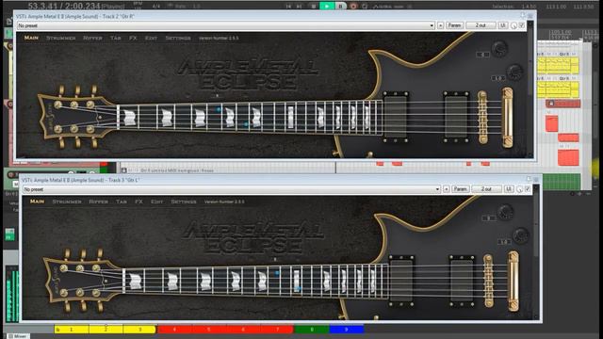603x339 pixels.
Task: Select red region marker 4
Action: click(174, 330)
